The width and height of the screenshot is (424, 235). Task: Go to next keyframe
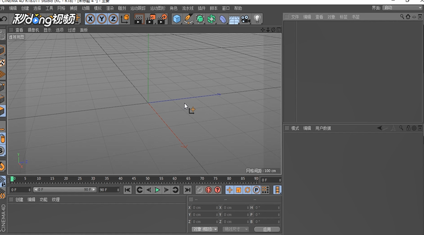click(x=175, y=190)
